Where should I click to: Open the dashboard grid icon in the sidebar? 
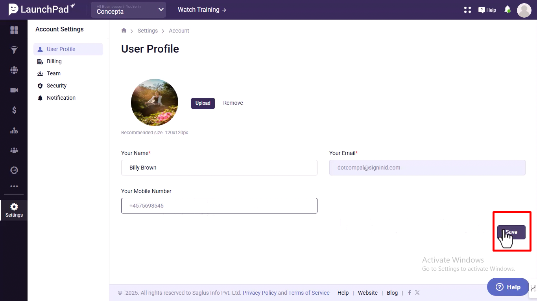click(x=14, y=30)
